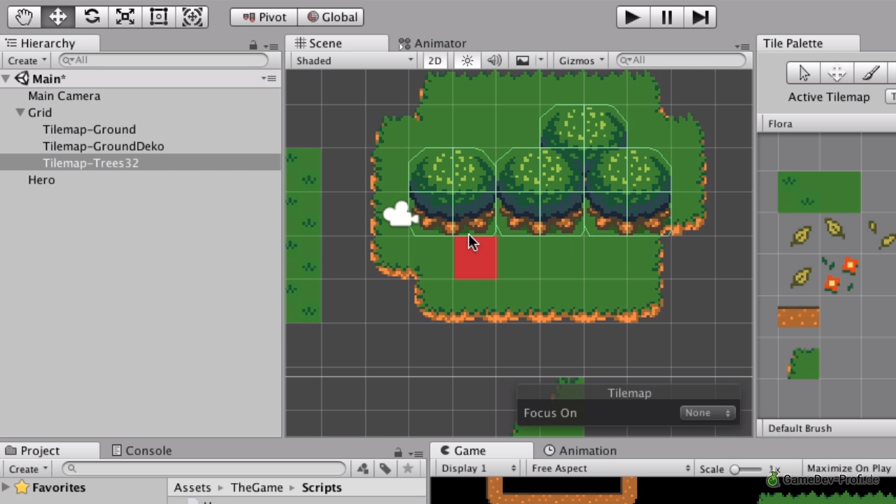This screenshot has height=504, width=896.
Task: Select the Rect Transform tool
Action: (x=159, y=17)
